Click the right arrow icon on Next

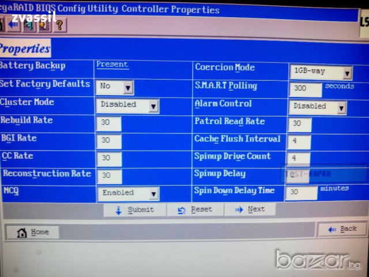(x=238, y=210)
